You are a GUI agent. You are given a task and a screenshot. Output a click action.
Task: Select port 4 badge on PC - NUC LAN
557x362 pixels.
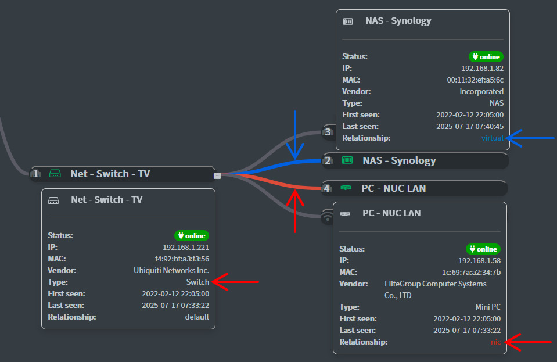(328, 188)
